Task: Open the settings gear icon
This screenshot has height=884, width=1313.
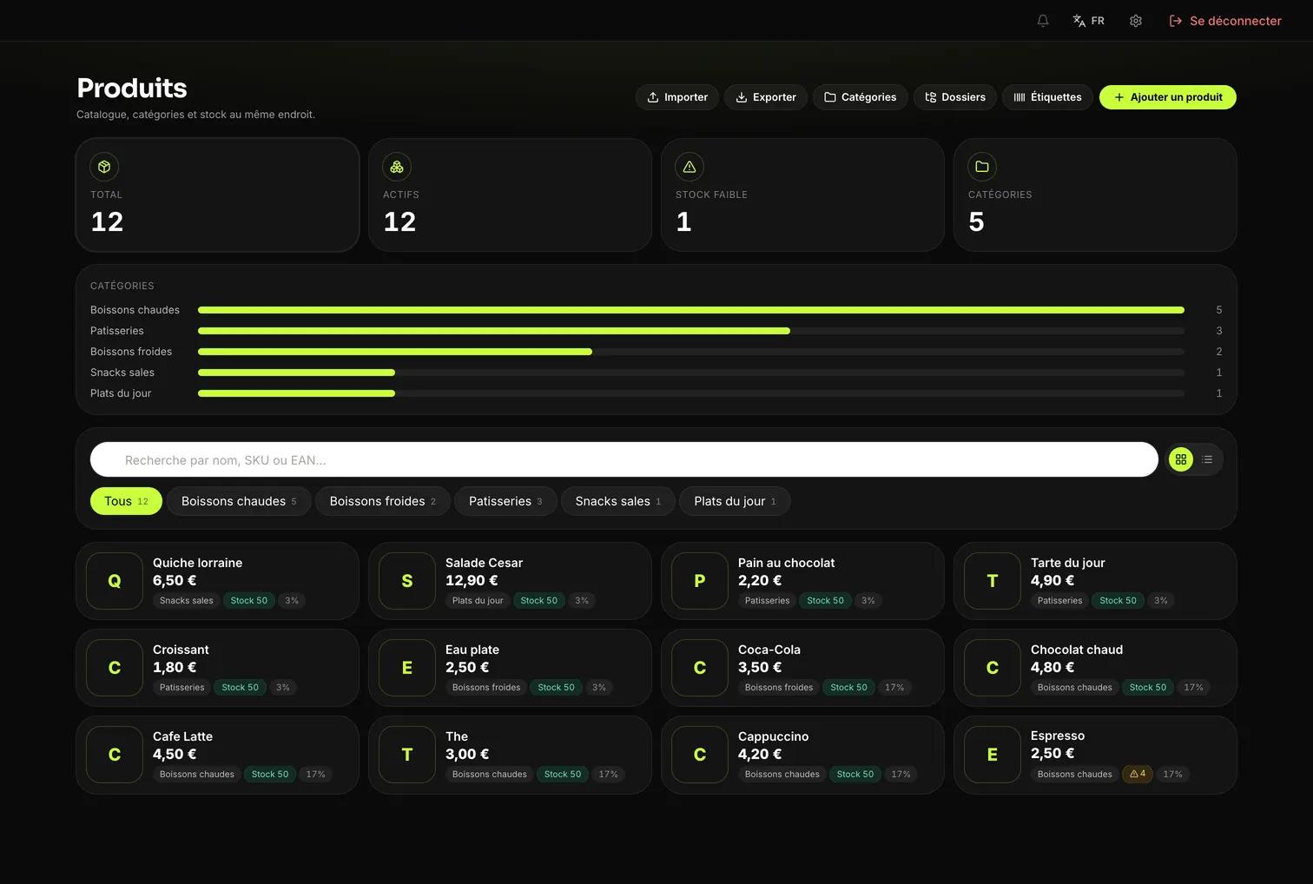Action: click(x=1136, y=21)
